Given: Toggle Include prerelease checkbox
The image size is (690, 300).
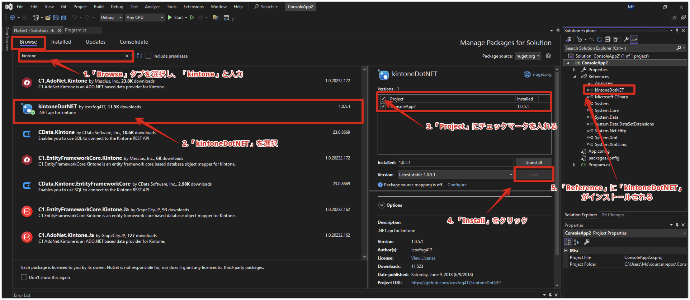Looking at the screenshot, I should (148, 56).
